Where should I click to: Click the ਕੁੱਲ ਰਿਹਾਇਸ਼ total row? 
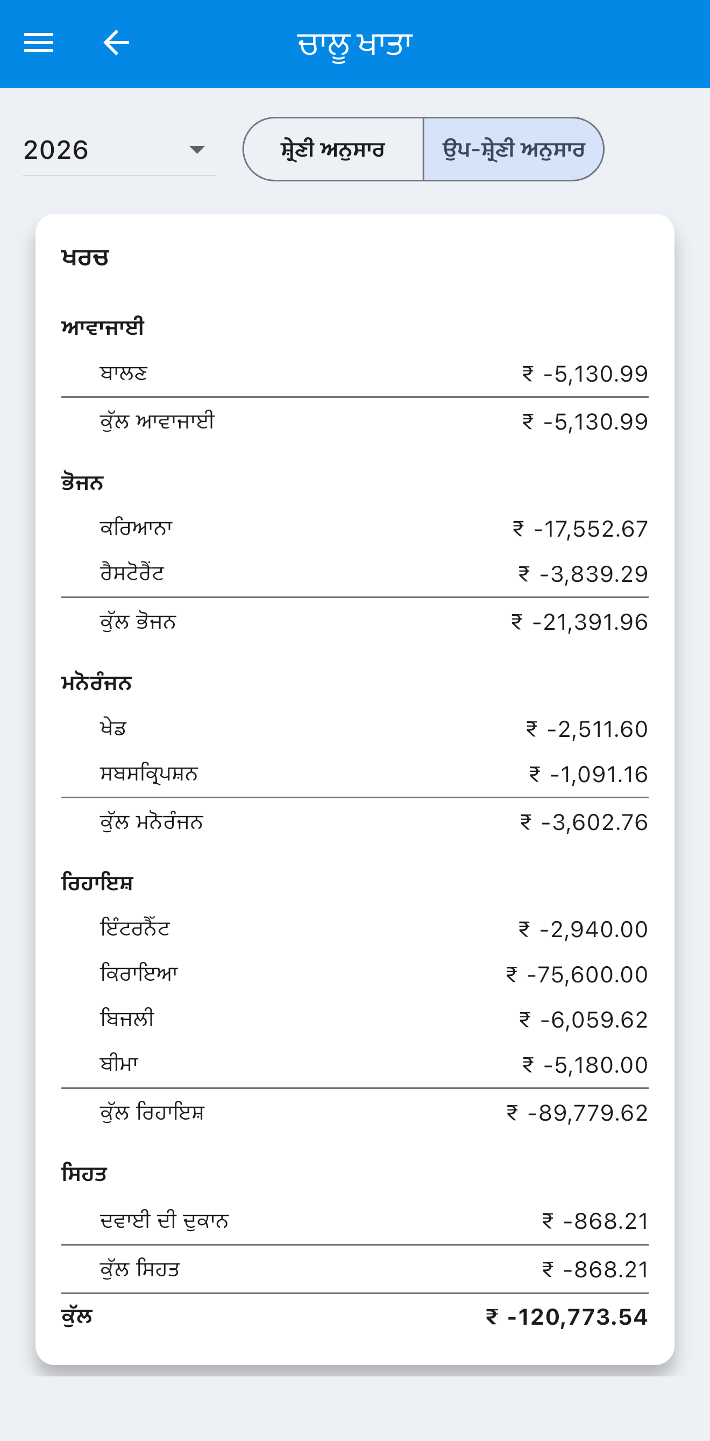[x=355, y=1113]
